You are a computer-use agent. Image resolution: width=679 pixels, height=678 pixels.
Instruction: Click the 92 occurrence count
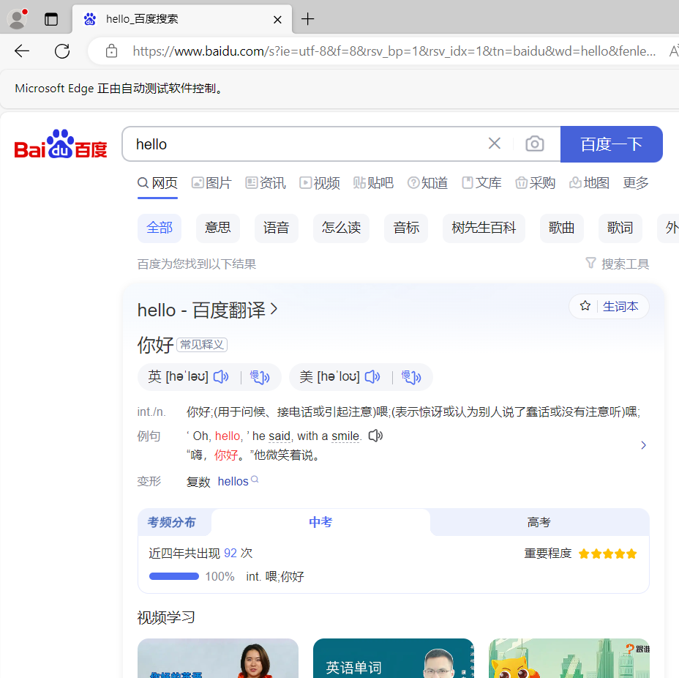(230, 554)
